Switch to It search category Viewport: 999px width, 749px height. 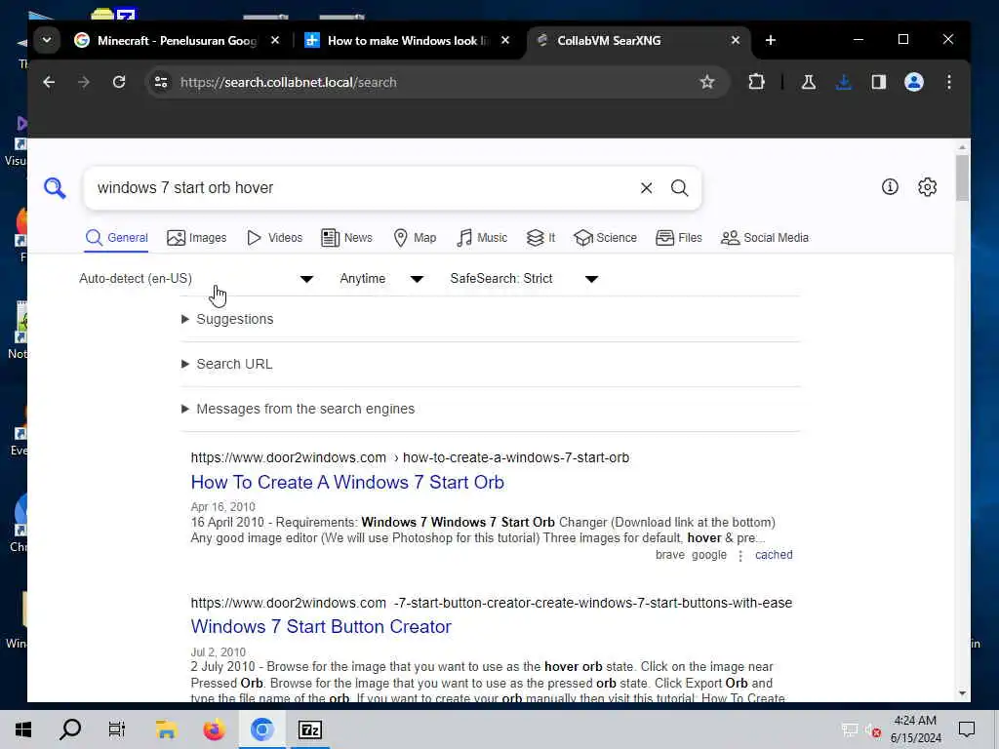tap(540, 238)
